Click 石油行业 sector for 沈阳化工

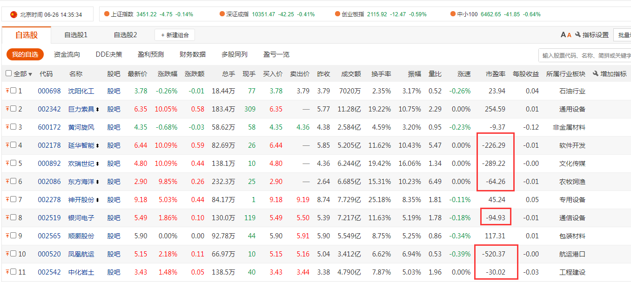[572, 91]
